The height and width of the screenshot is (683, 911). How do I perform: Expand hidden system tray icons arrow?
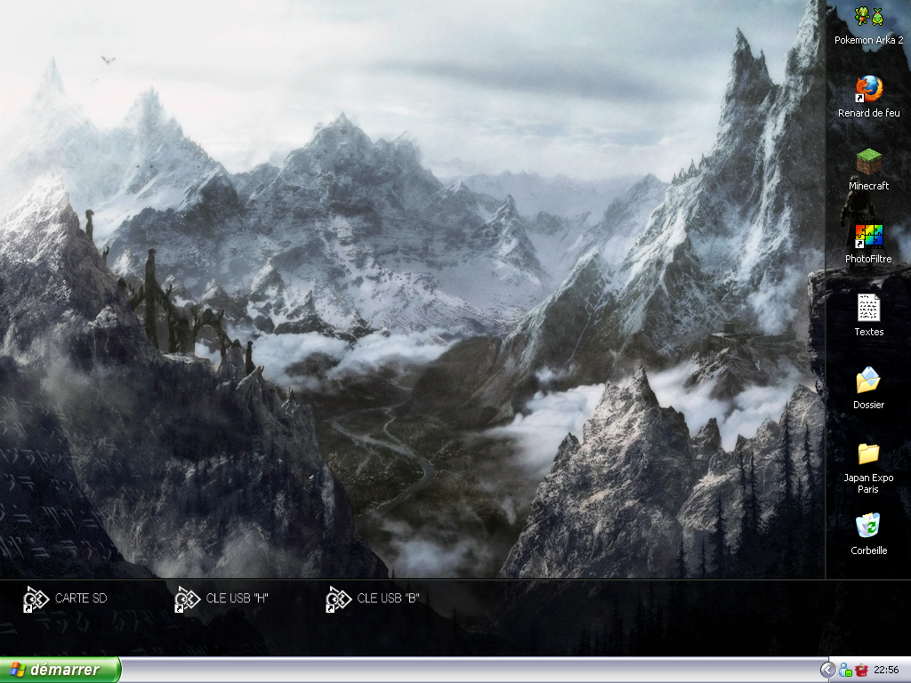click(827, 671)
